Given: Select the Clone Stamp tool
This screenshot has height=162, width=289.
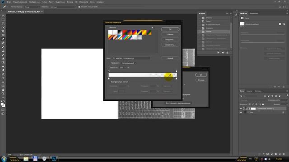Looking at the screenshot, I should [3, 51].
